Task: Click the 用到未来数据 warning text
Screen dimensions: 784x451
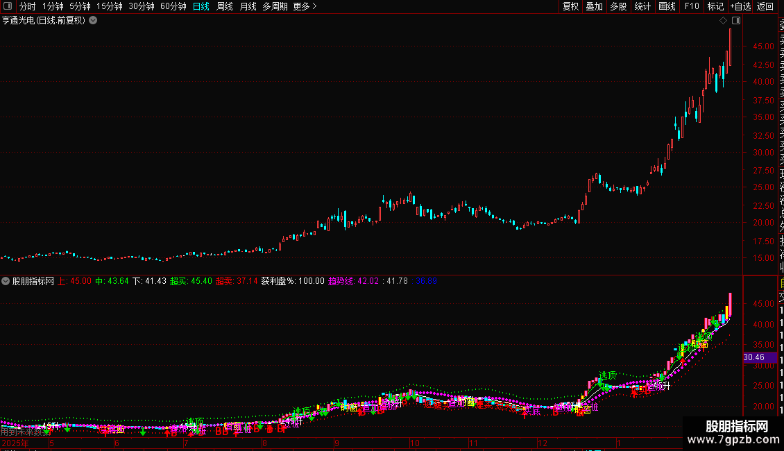Action: tap(26, 432)
